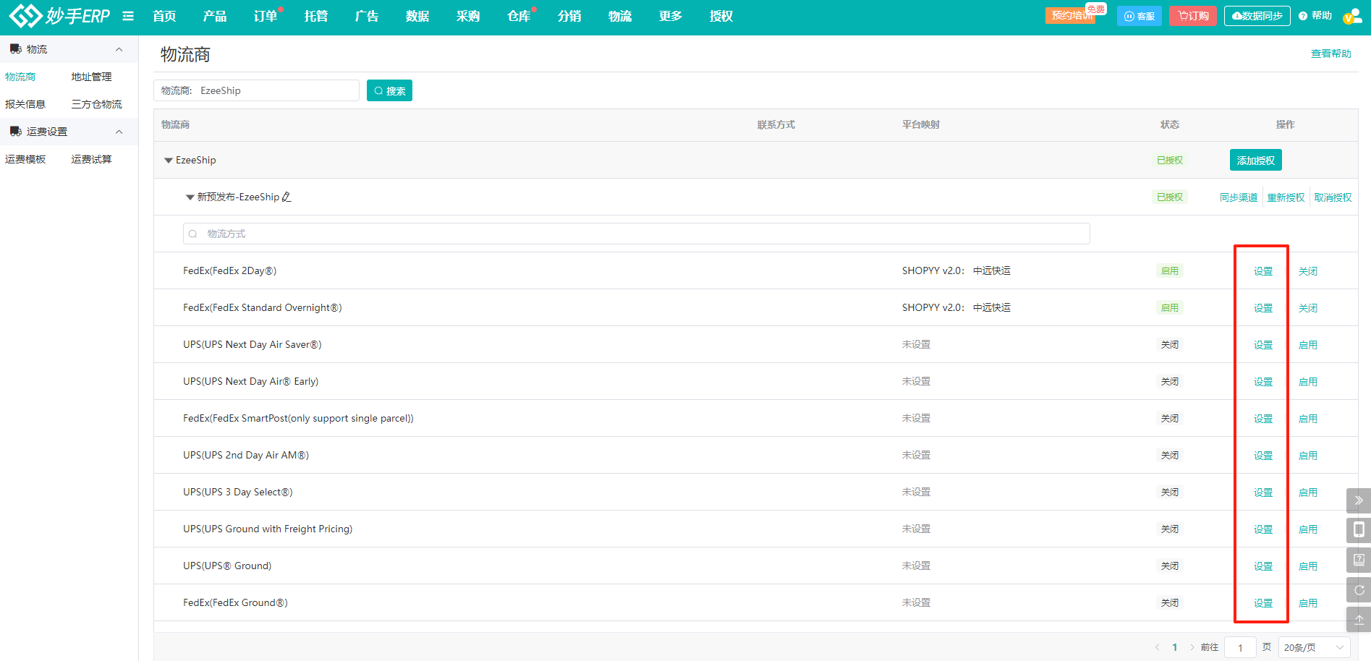Open the 仓库 menu
Image resolution: width=1371 pixels, height=661 pixels.
pyautogui.click(x=519, y=16)
